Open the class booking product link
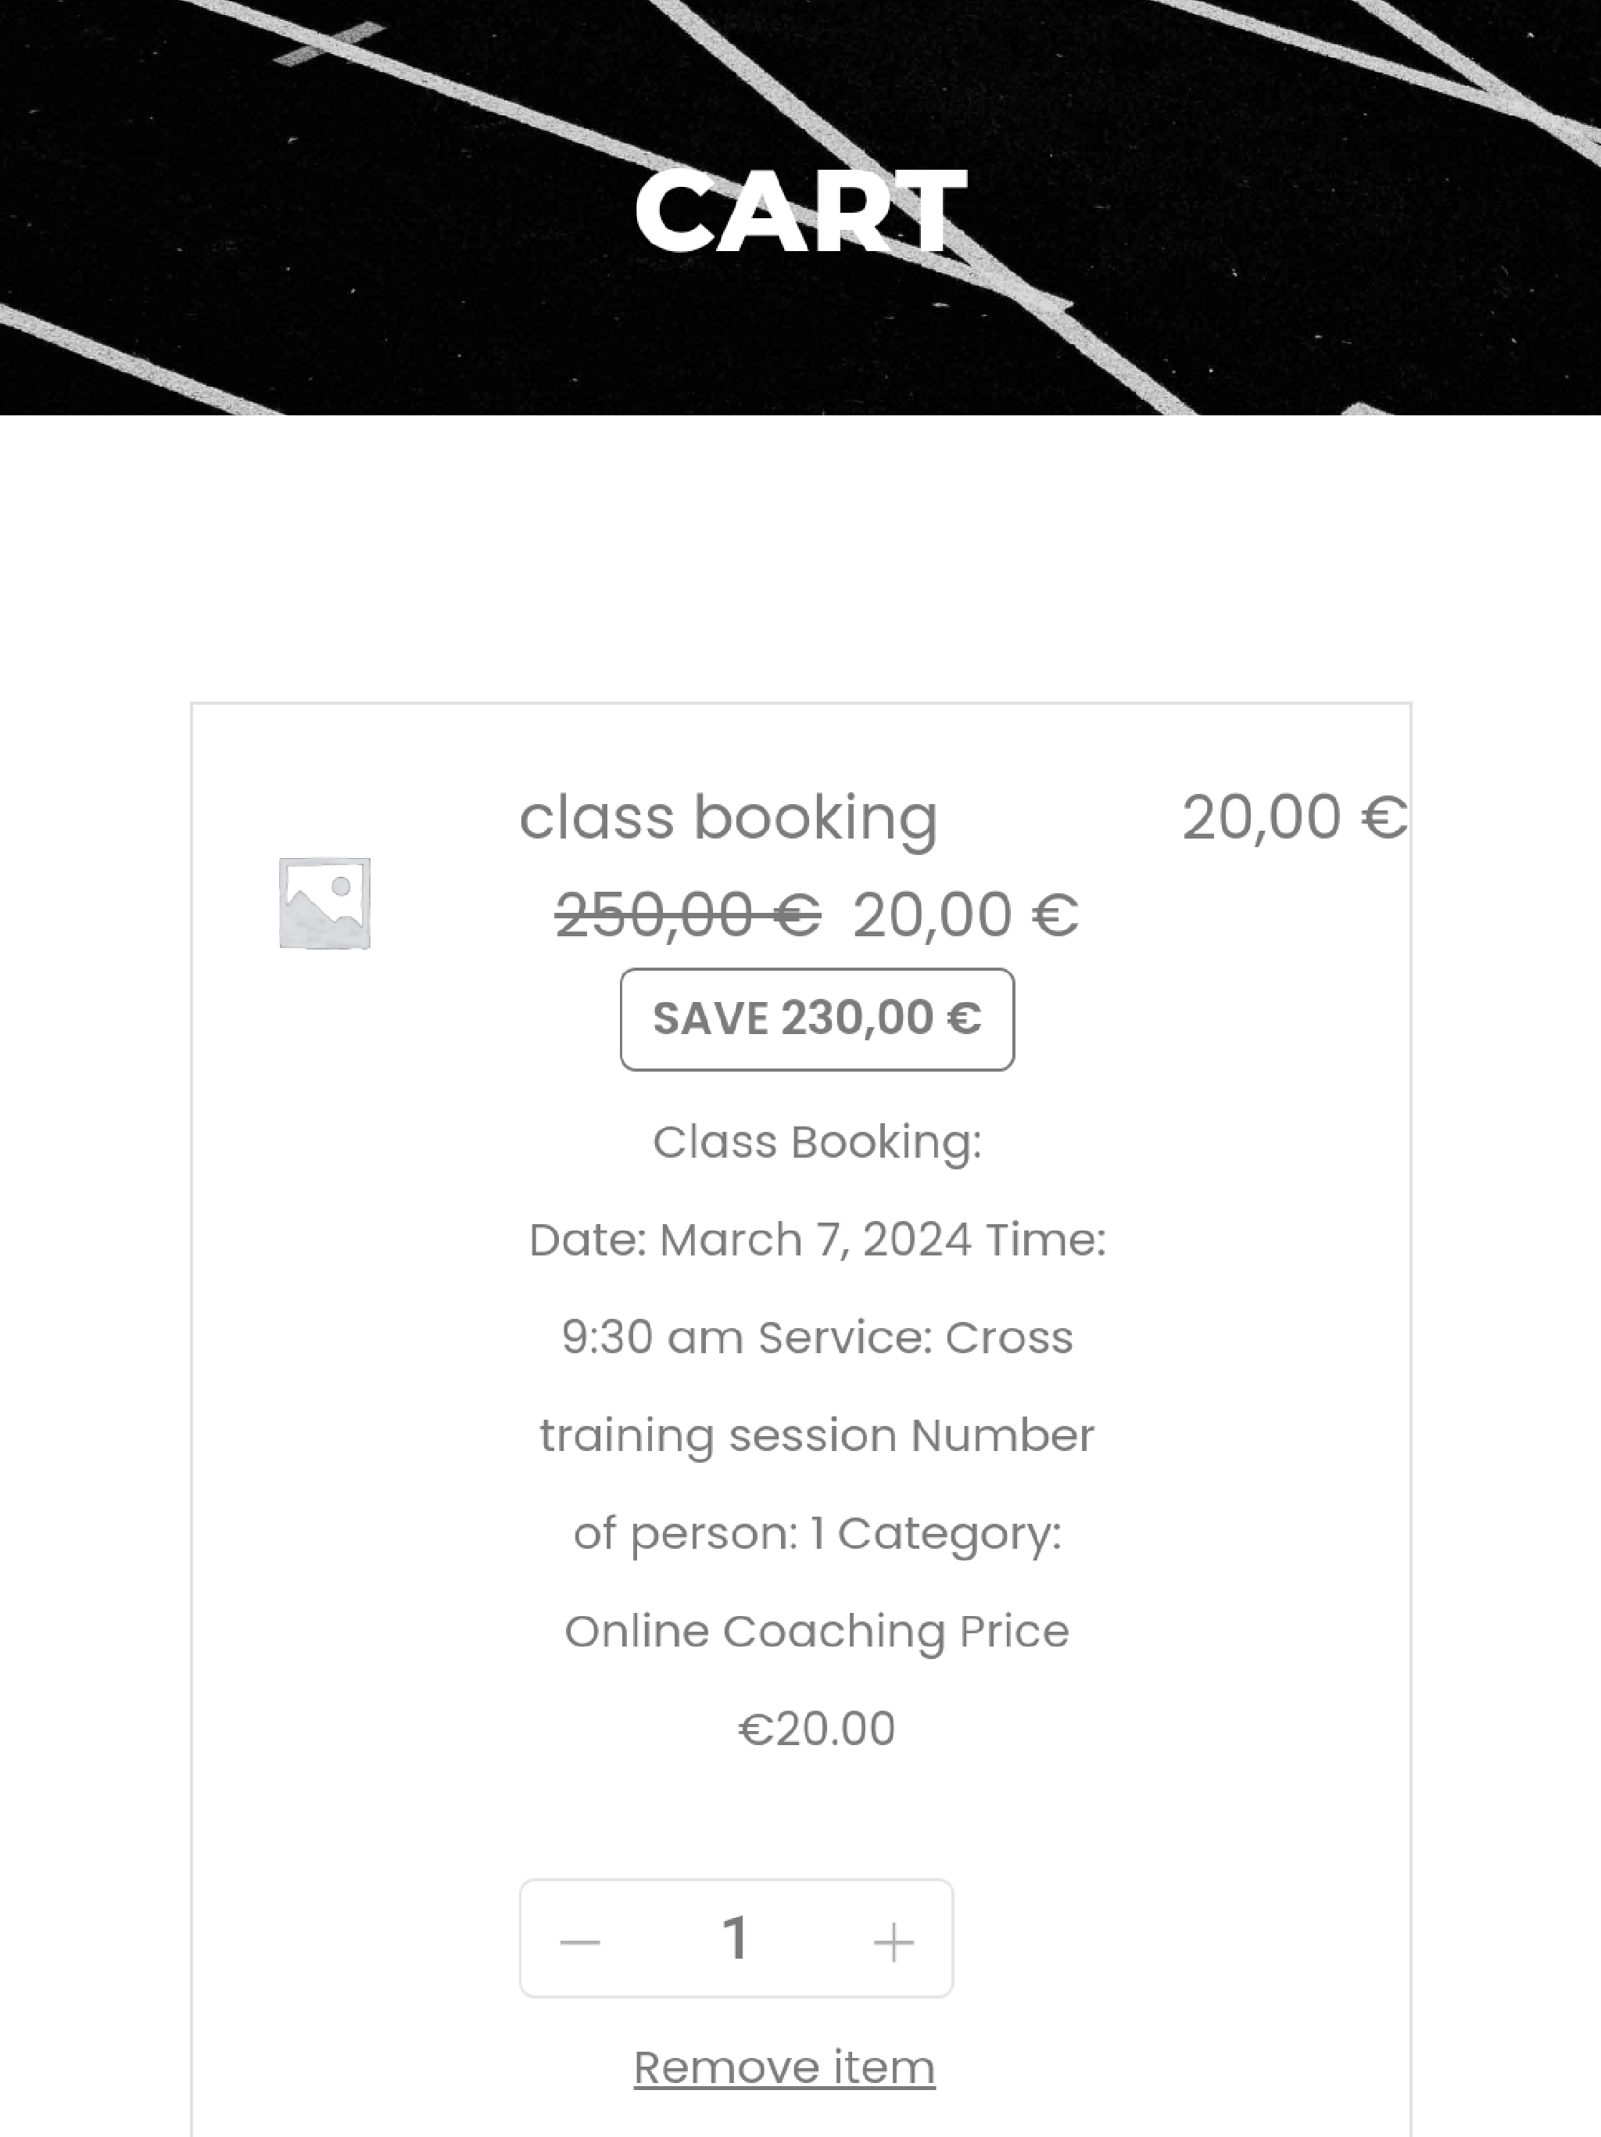The width and height of the screenshot is (1601, 2137). pyautogui.click(x=728, y=817)
